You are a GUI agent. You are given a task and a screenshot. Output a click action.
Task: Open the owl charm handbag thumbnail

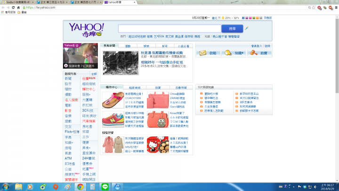click(158, 119)
